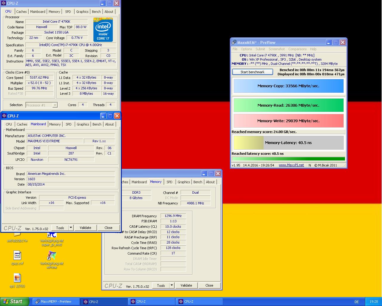Click the DRAM Frequency 1296.9 MHz field
This screenshot has height=306, width=382.
173,216
